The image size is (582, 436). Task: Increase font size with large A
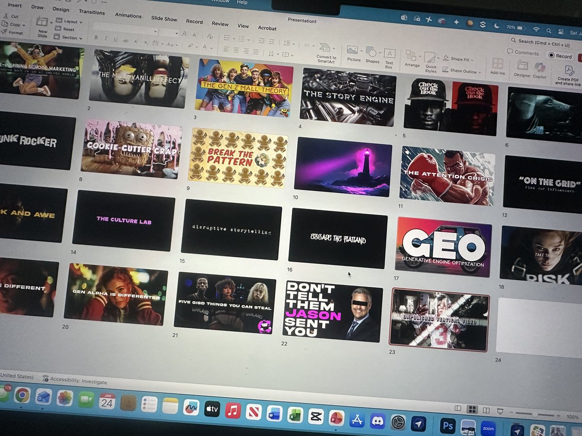coord(185,34)
